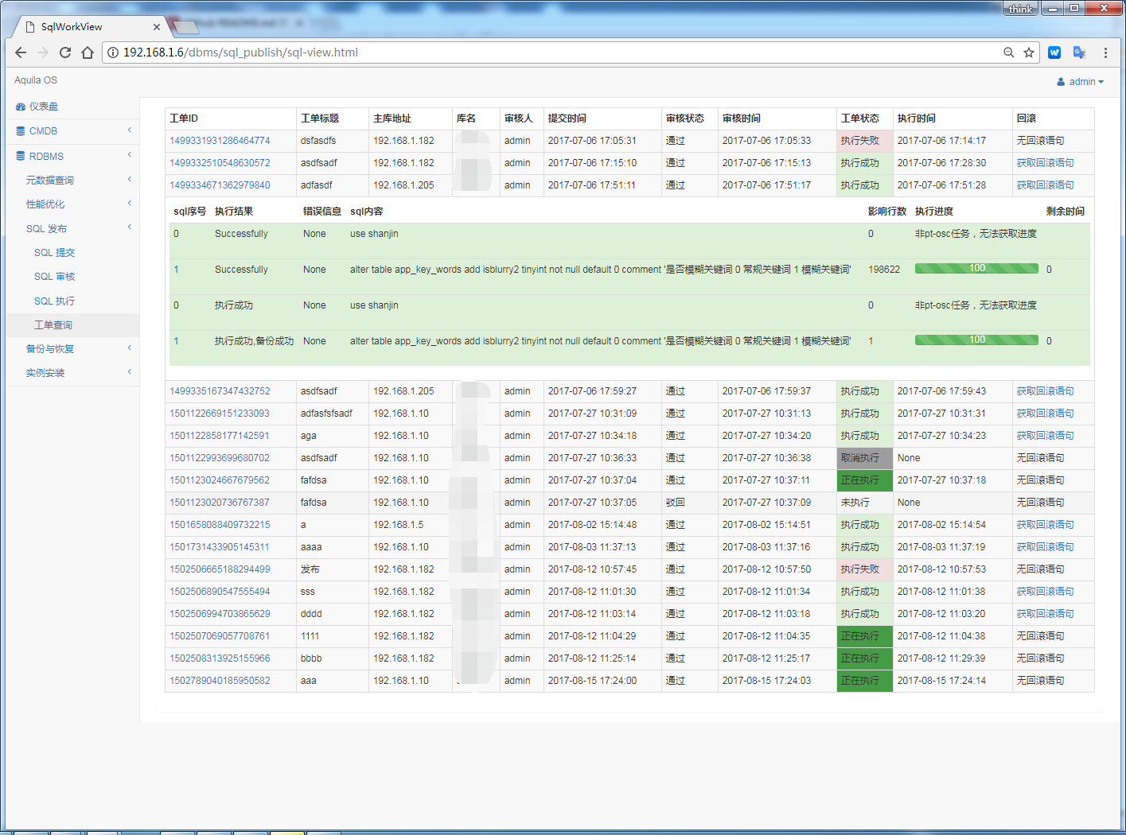
Task: Go back using the browser back arrow
Action: coord(21,52)
